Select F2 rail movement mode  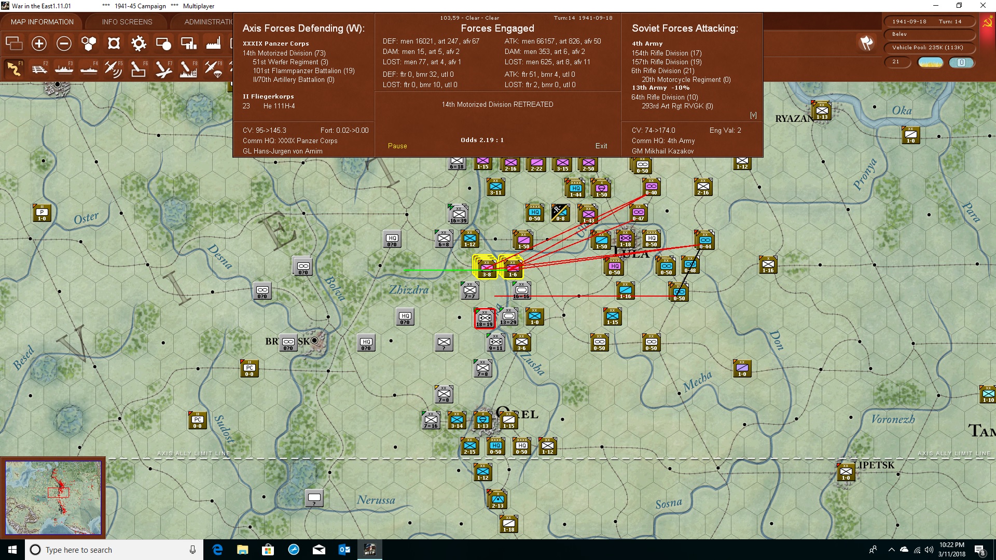[39, 68]
